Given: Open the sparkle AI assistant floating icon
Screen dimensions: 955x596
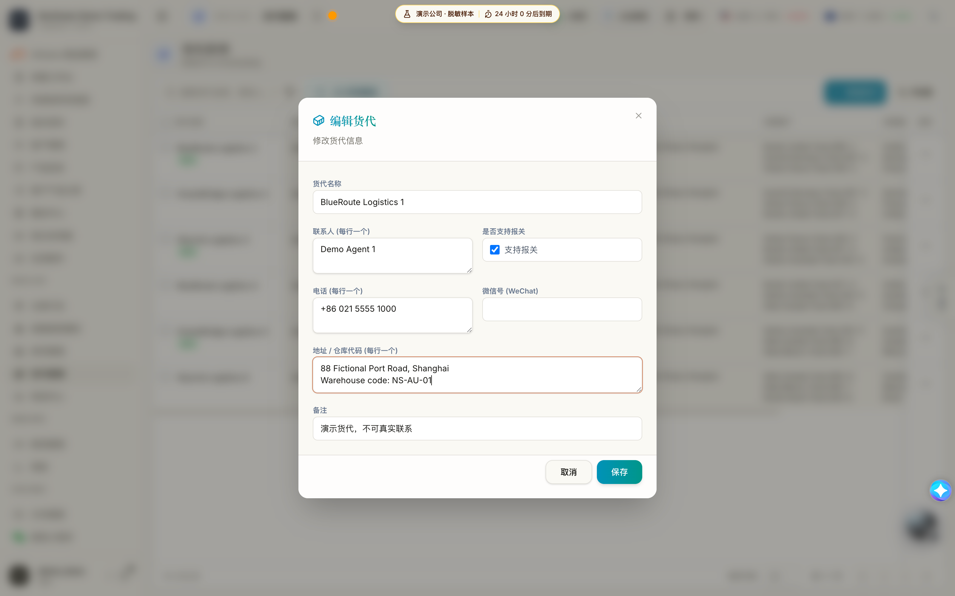Looking at the screenshot, I should pos(940,491).
